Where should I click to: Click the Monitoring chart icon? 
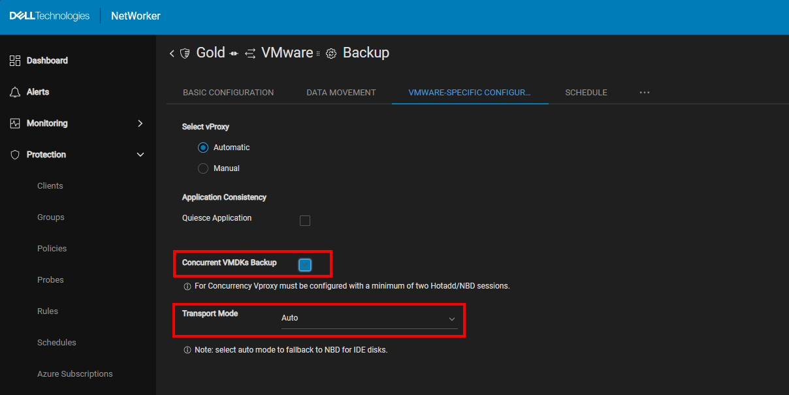coord(15,123)
